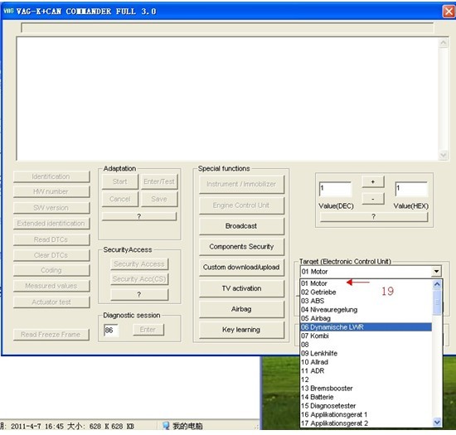Decrement value with the minus button

click(x=373, y=199)
